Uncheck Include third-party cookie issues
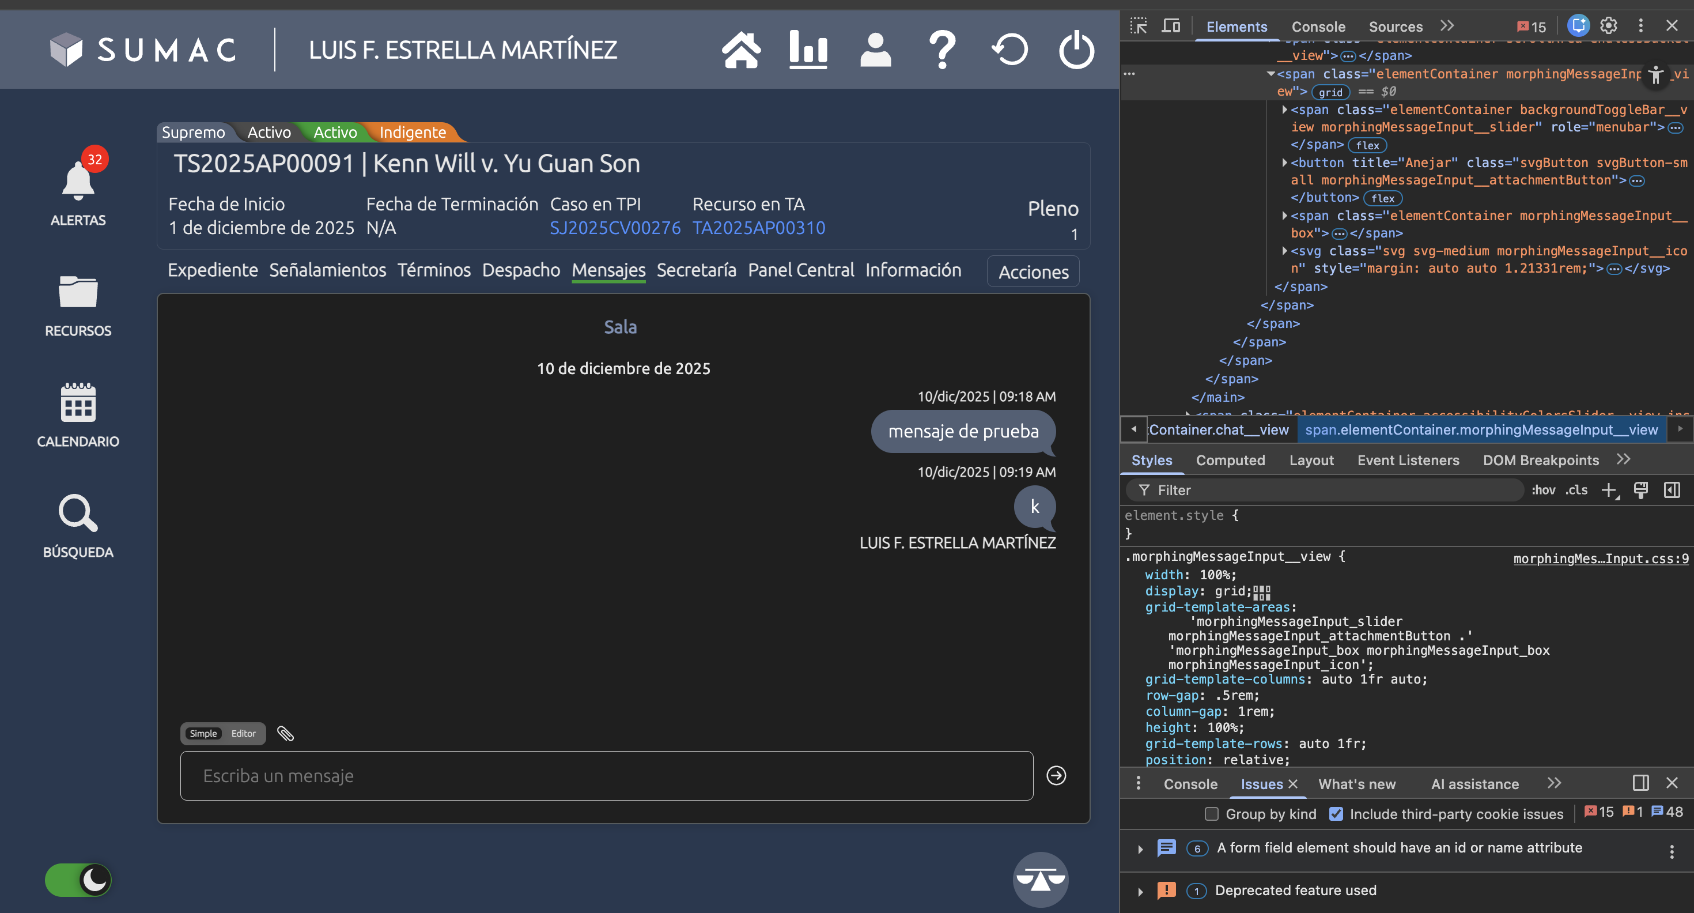This screenshot has width=1694, height=913. 1336,814
